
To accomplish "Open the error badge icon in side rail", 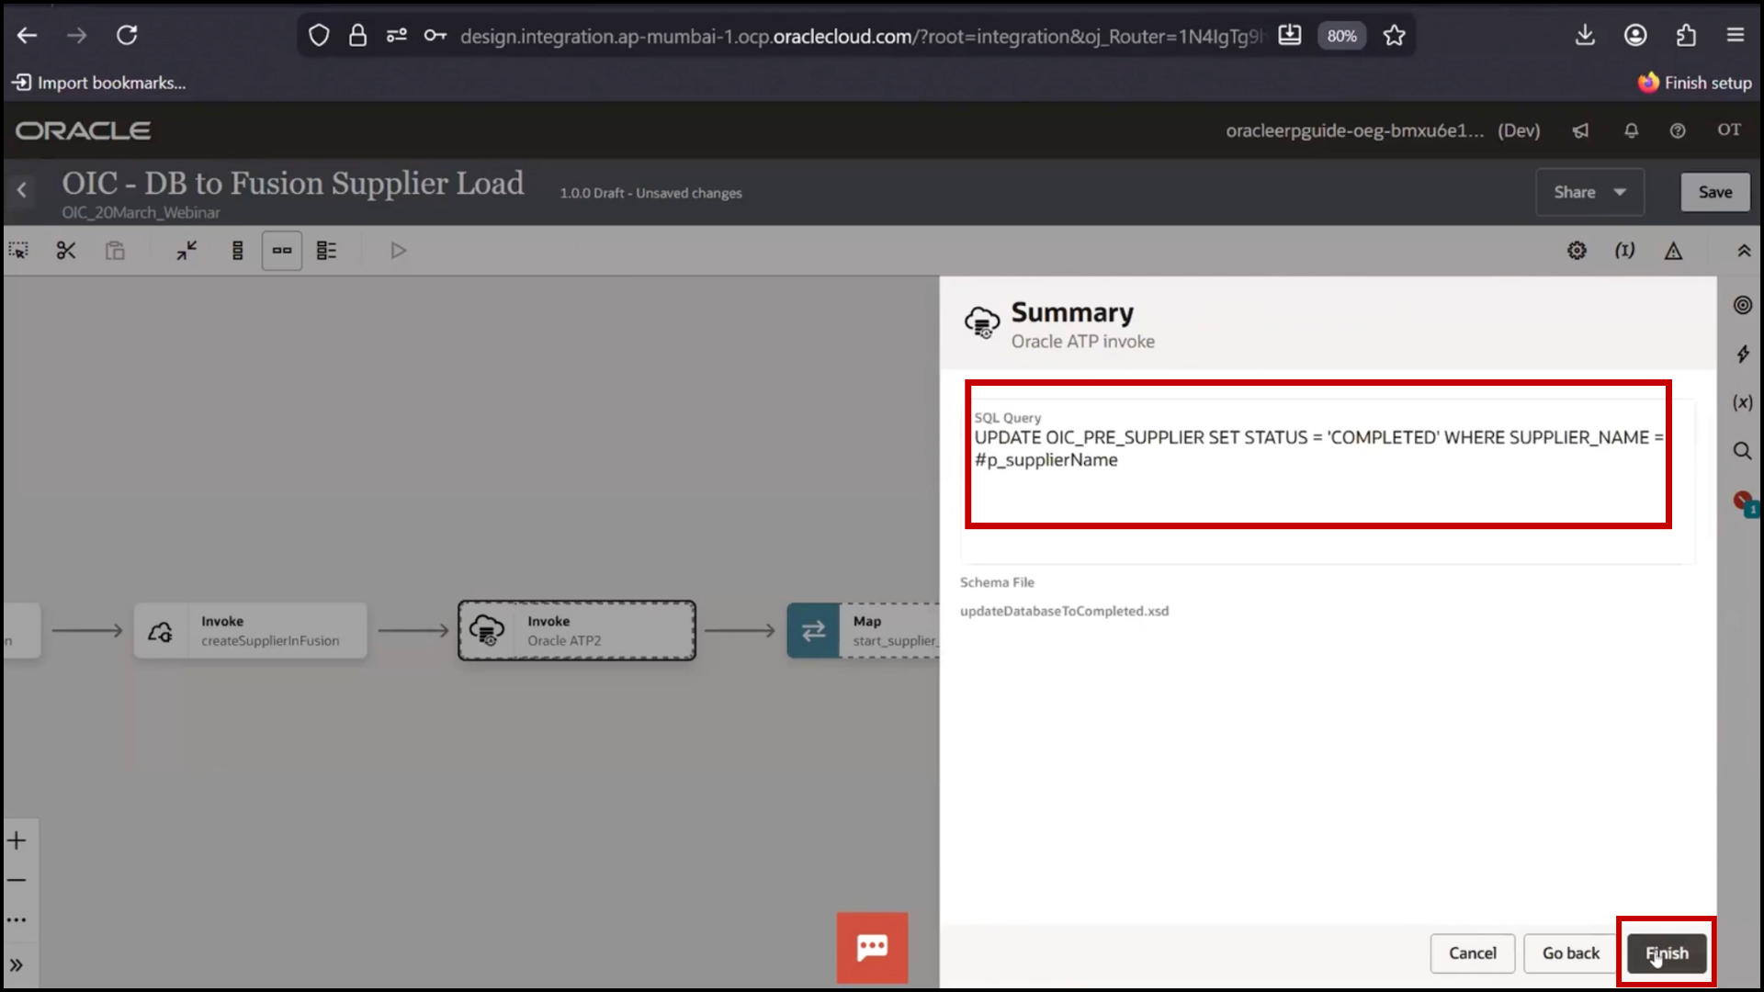I will [x=1745, y=502].
